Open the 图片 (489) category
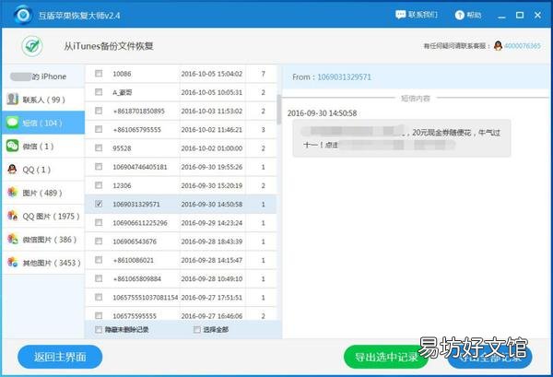Viewport: 553px width, 377px height. 43,193
